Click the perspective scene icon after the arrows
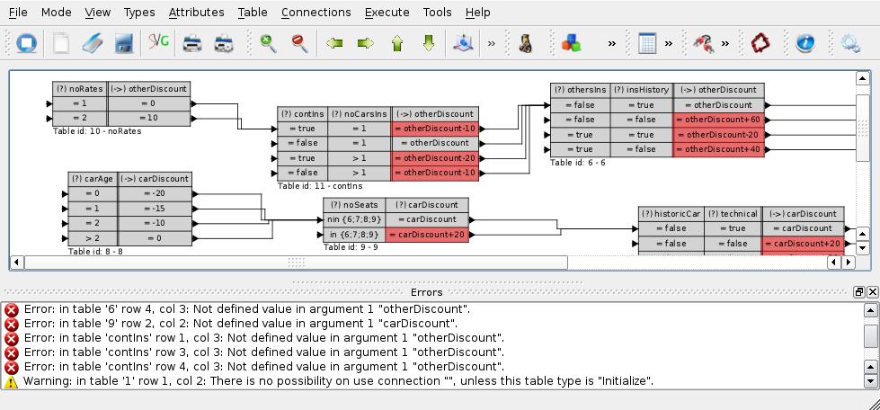 pos(464,43)
